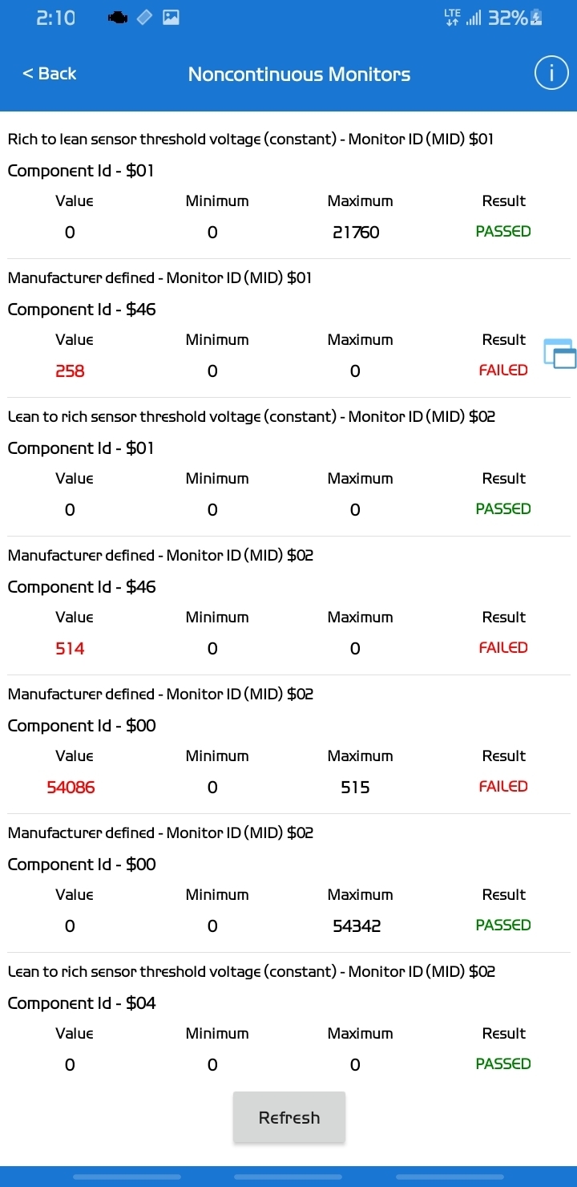
Task: Tap the LTE signal indicator
Action: click(x=452, y=18)
